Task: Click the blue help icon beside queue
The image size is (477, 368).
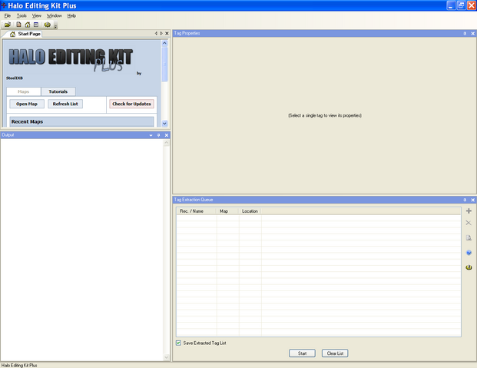Action: pyautogui.click(x=469, y=253)
